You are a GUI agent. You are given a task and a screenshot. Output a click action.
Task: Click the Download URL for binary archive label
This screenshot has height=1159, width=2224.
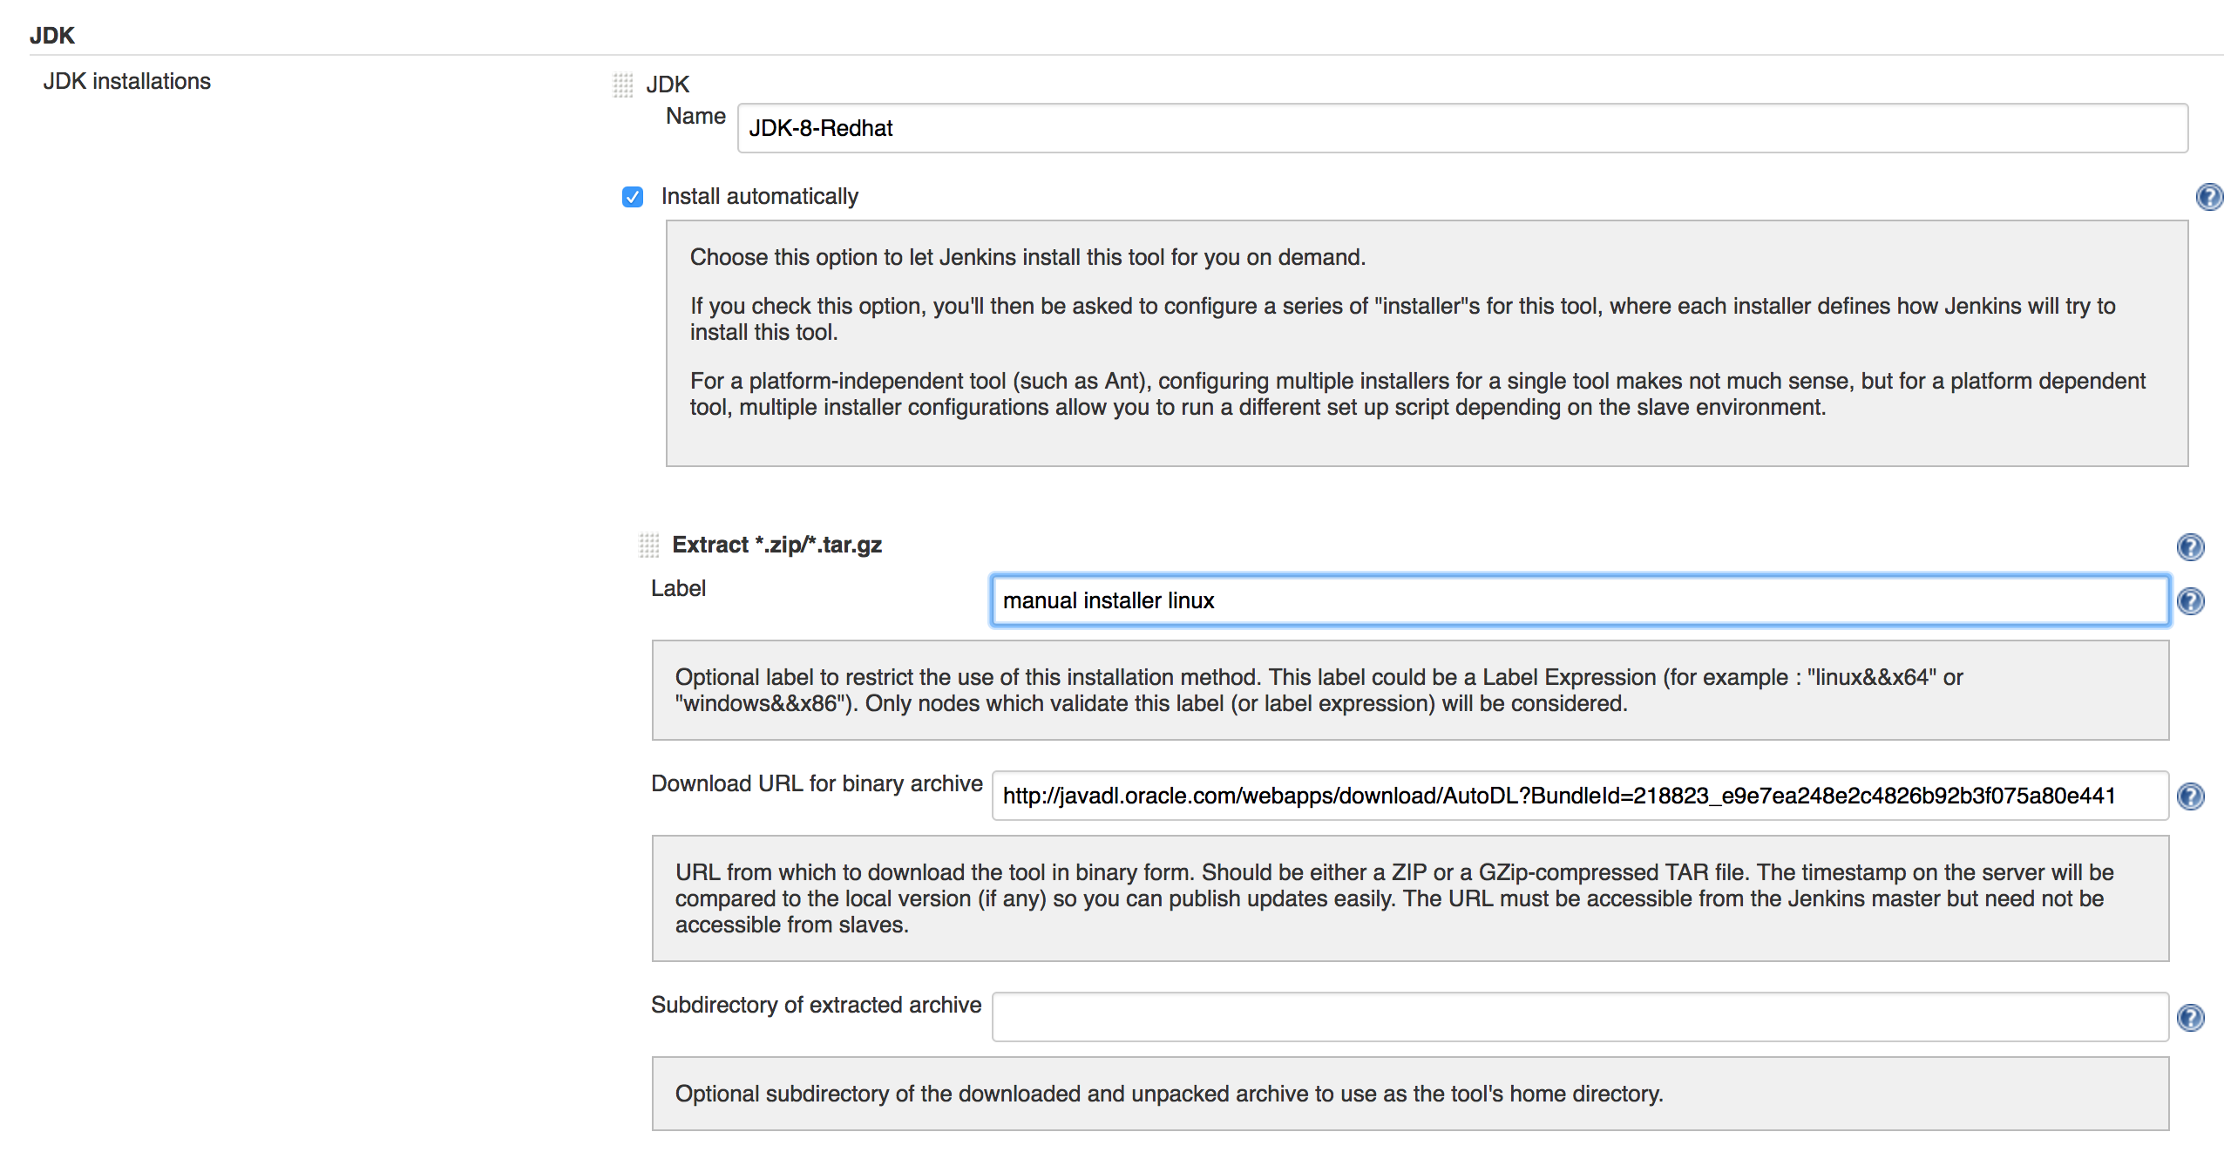point(816,783)
